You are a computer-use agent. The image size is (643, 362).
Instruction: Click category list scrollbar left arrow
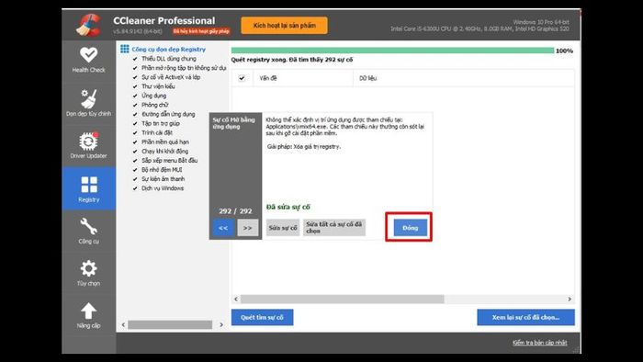(123, 324)
